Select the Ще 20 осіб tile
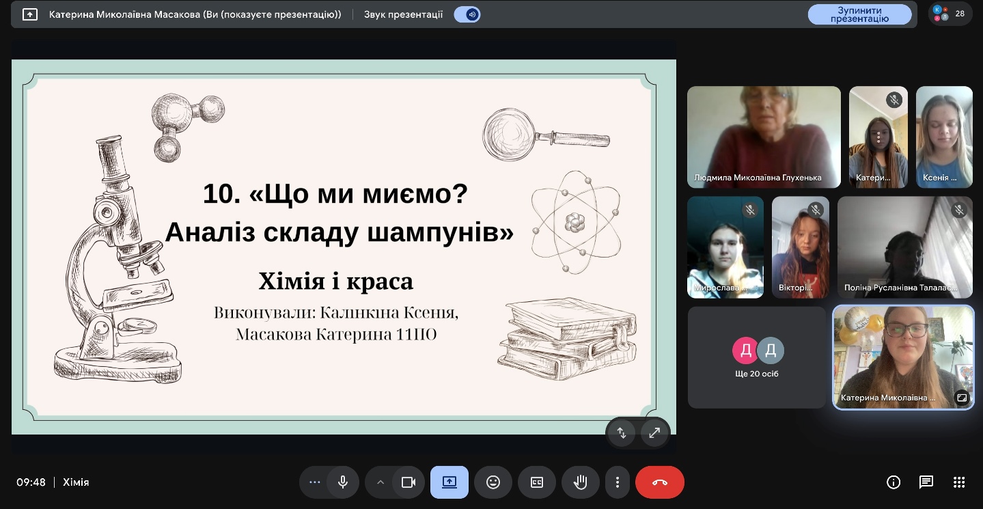The width and height of the screenshot is (983, 509). pos(757,357)
